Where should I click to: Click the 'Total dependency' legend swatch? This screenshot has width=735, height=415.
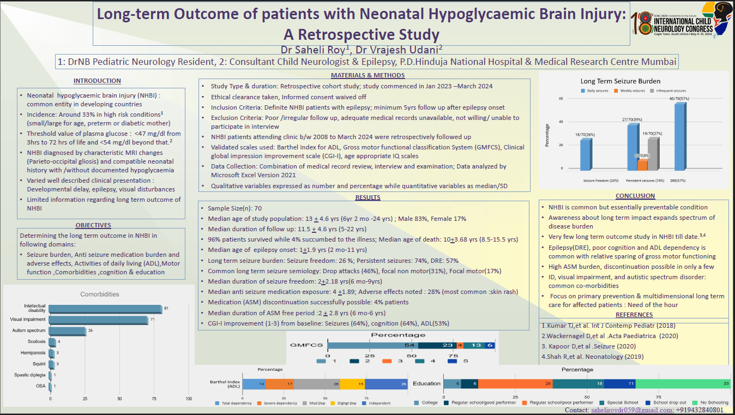pos(218,403)
